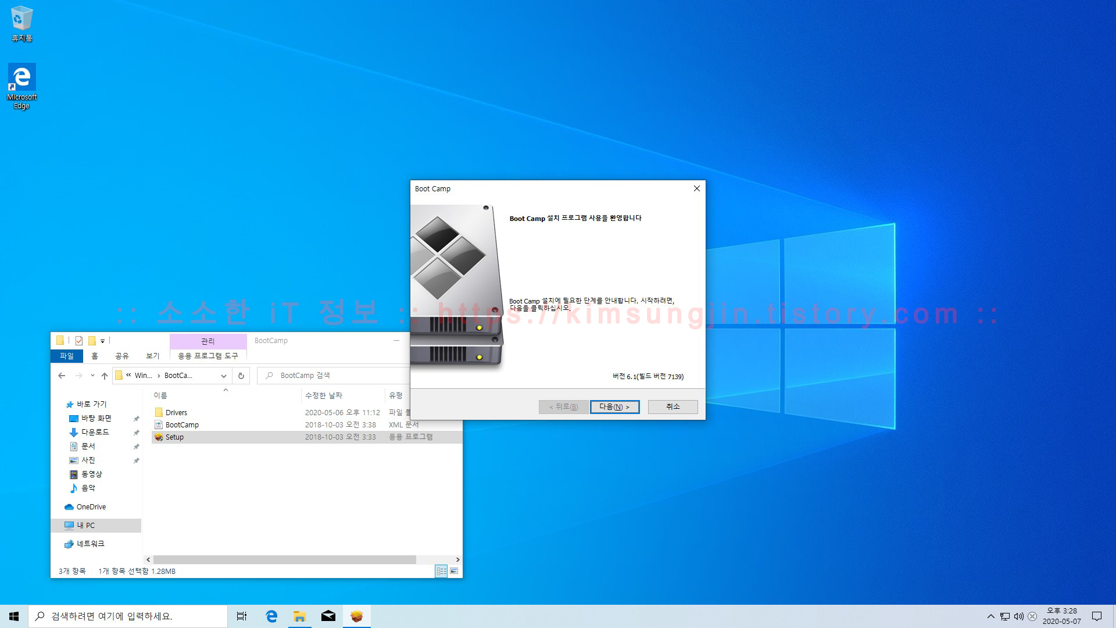
Task: Open Task View from the taskbar
Action: [242, 616]
